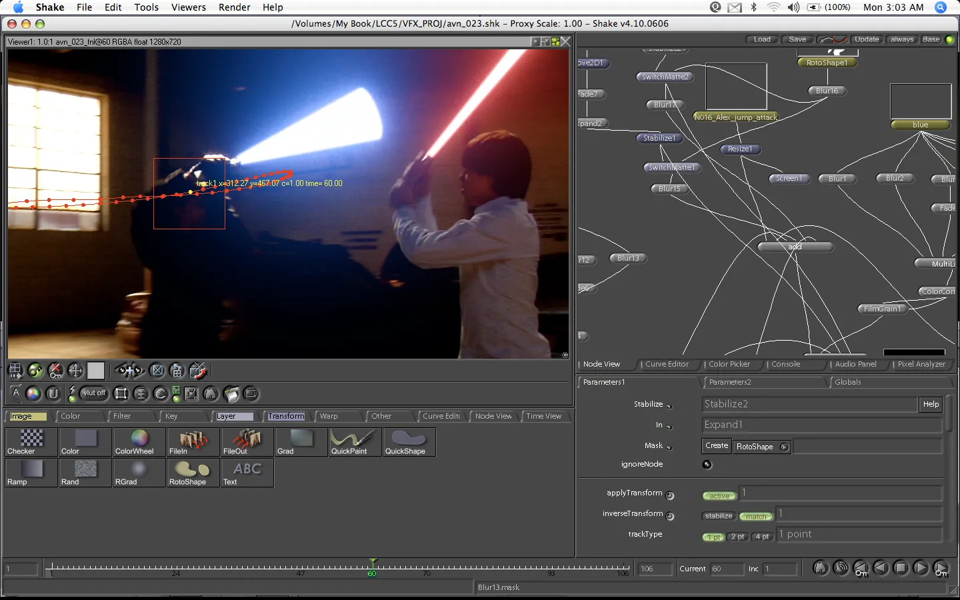960x600 pixels.
Task: Click the eyes tracker visibility icon
Action: point(129,371)
